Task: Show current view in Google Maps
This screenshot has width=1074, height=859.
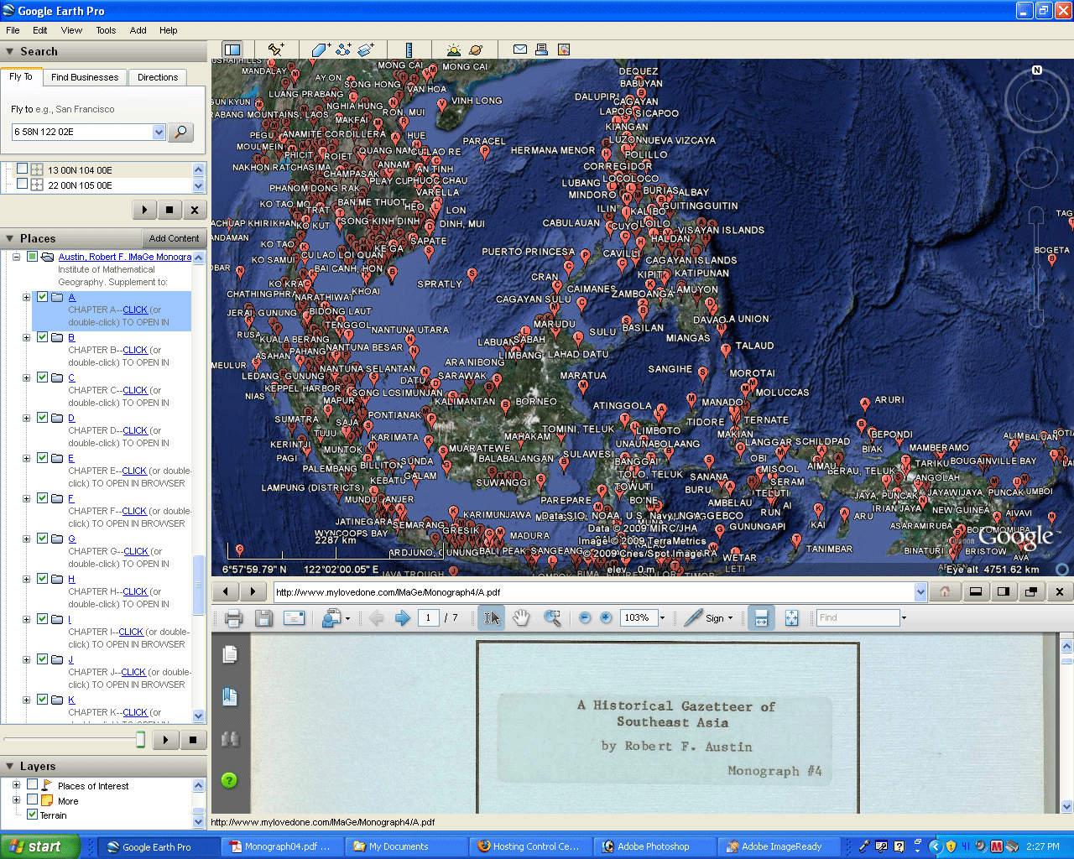Action: [x=564, y=49]
